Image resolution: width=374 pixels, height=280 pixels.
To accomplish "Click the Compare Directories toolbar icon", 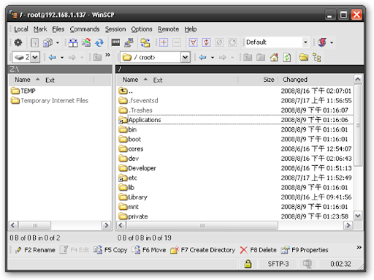I will click(x=73, y=42).
